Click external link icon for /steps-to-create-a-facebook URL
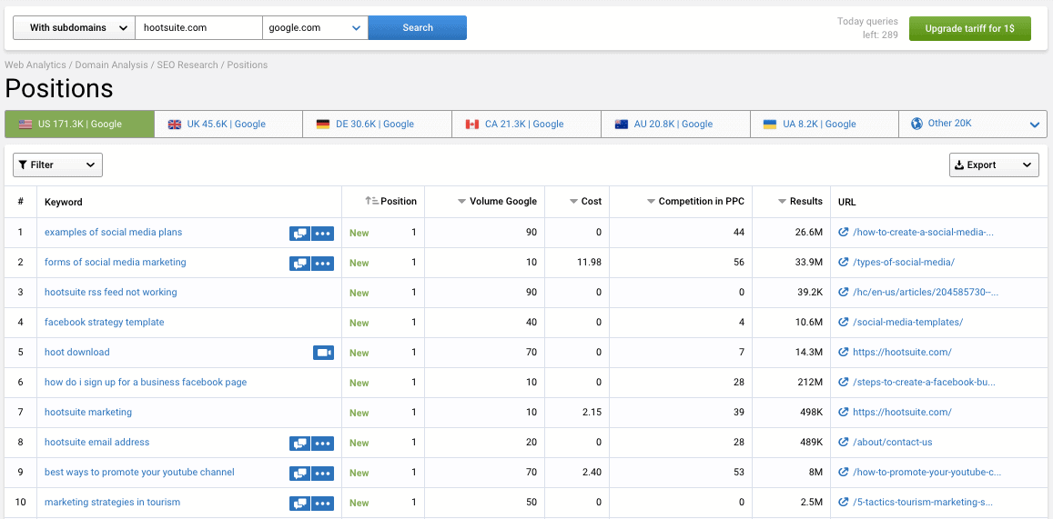The height and width of the screenshot is (519, 1053). pyautogui.click(x=844, y=383)
